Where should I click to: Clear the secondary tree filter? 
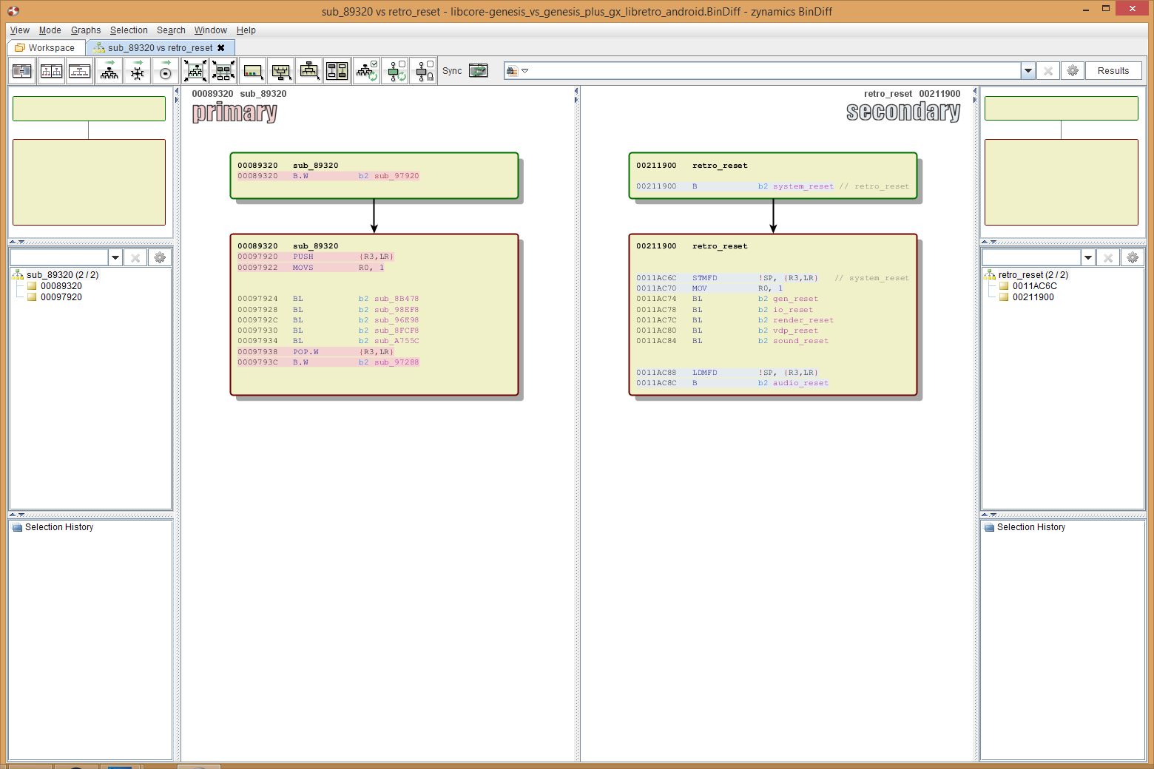coord(1107,257)
